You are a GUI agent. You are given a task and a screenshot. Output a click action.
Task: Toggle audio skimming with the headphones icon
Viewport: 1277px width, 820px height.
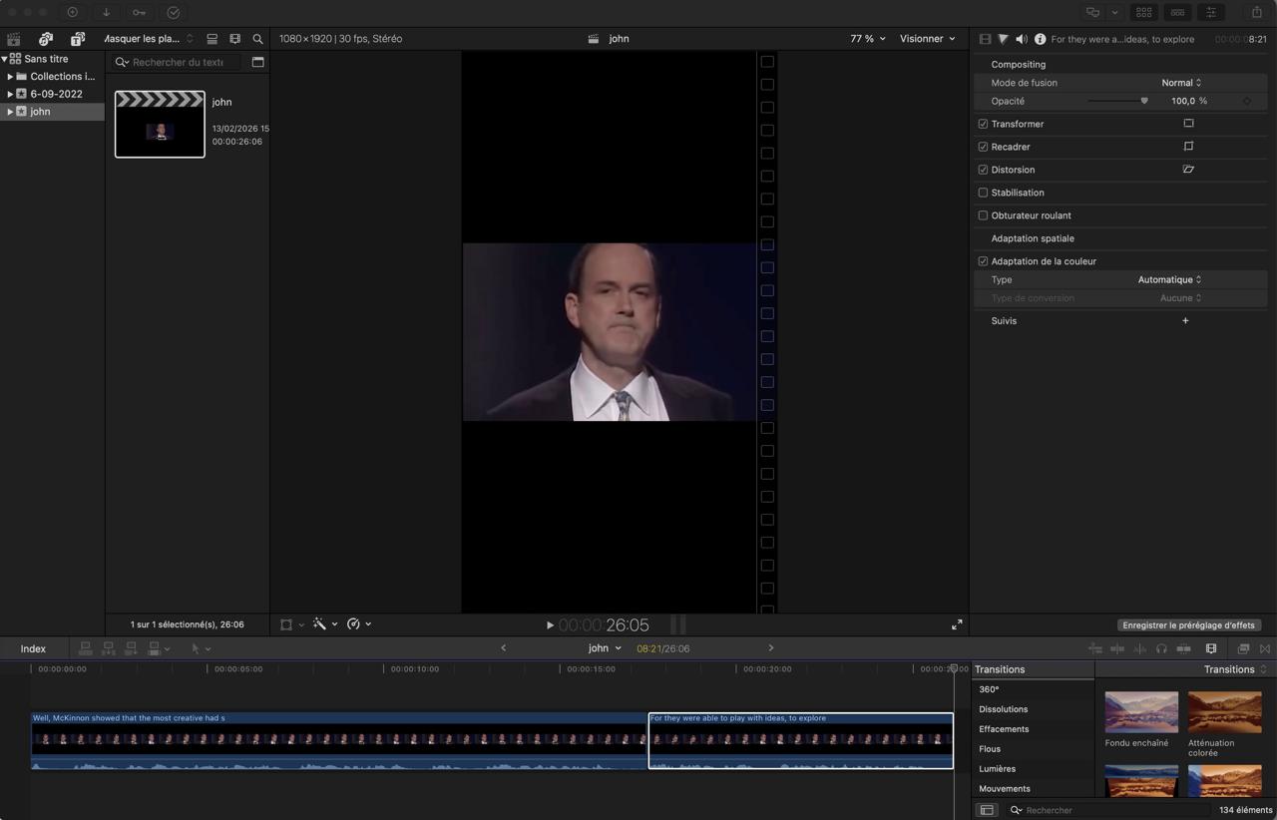(1161, 648)
